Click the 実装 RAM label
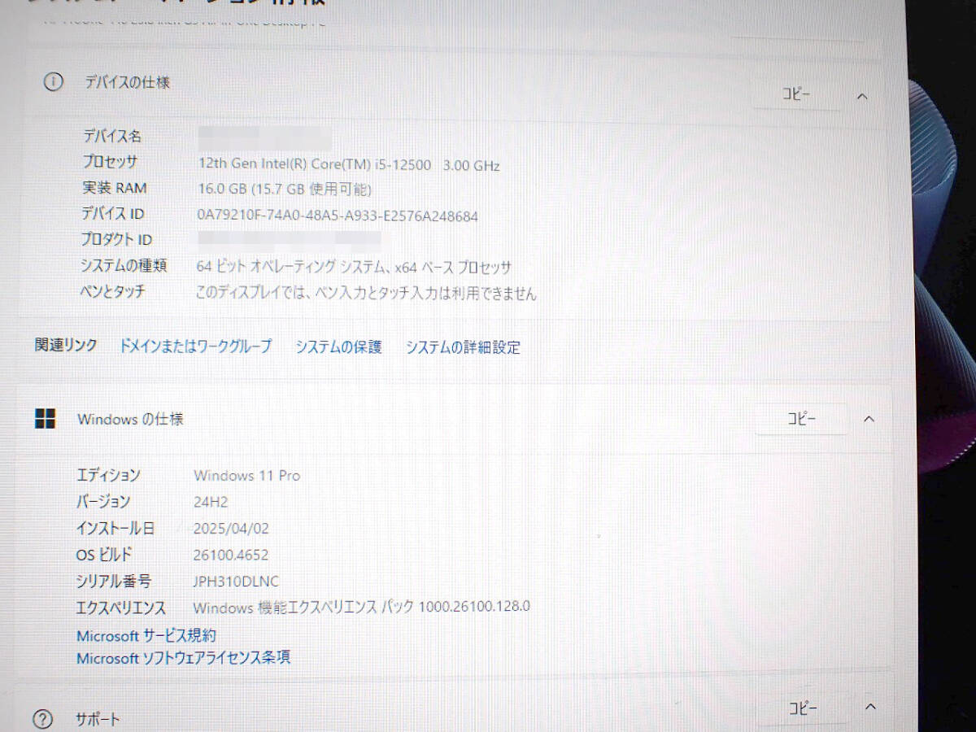976x732 pixels. pyautogui.click(x=115, y=188)
